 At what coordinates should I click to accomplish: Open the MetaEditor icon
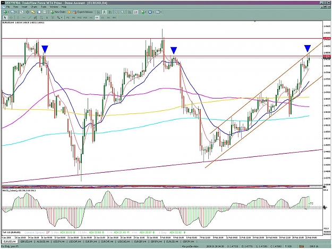coord(69,12)
